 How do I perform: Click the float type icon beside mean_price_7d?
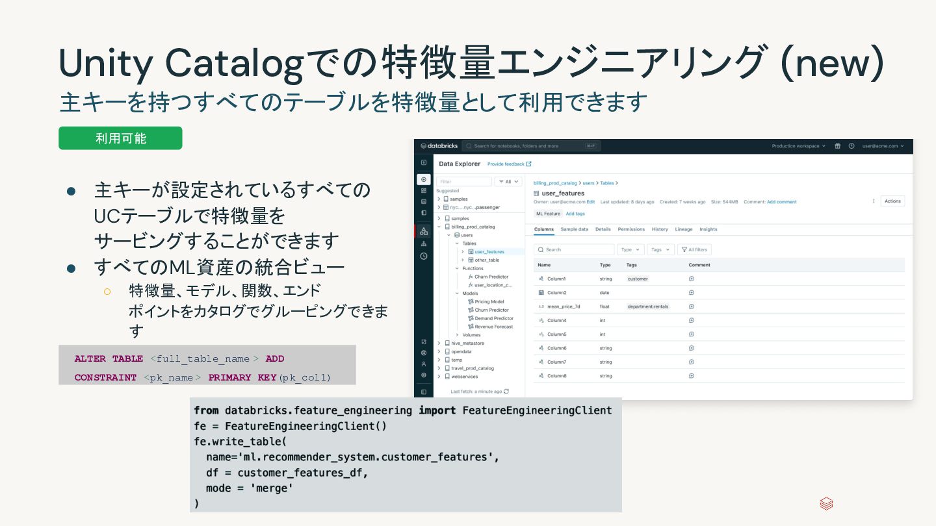[541, 307]
